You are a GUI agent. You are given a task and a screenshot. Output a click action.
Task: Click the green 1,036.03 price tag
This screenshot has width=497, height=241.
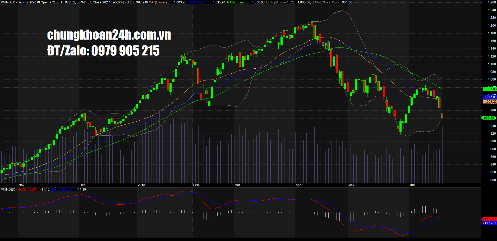pyautogui.click(x=490, y=89)
